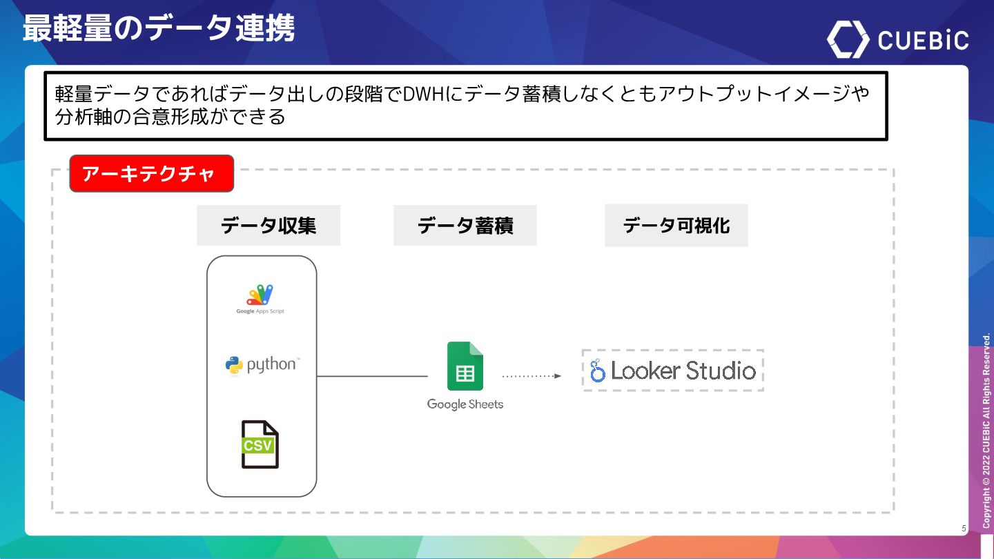Click the page number 5
Image resolution: width=994 pixels, height=559 pixels.
(x=964, y=529)
